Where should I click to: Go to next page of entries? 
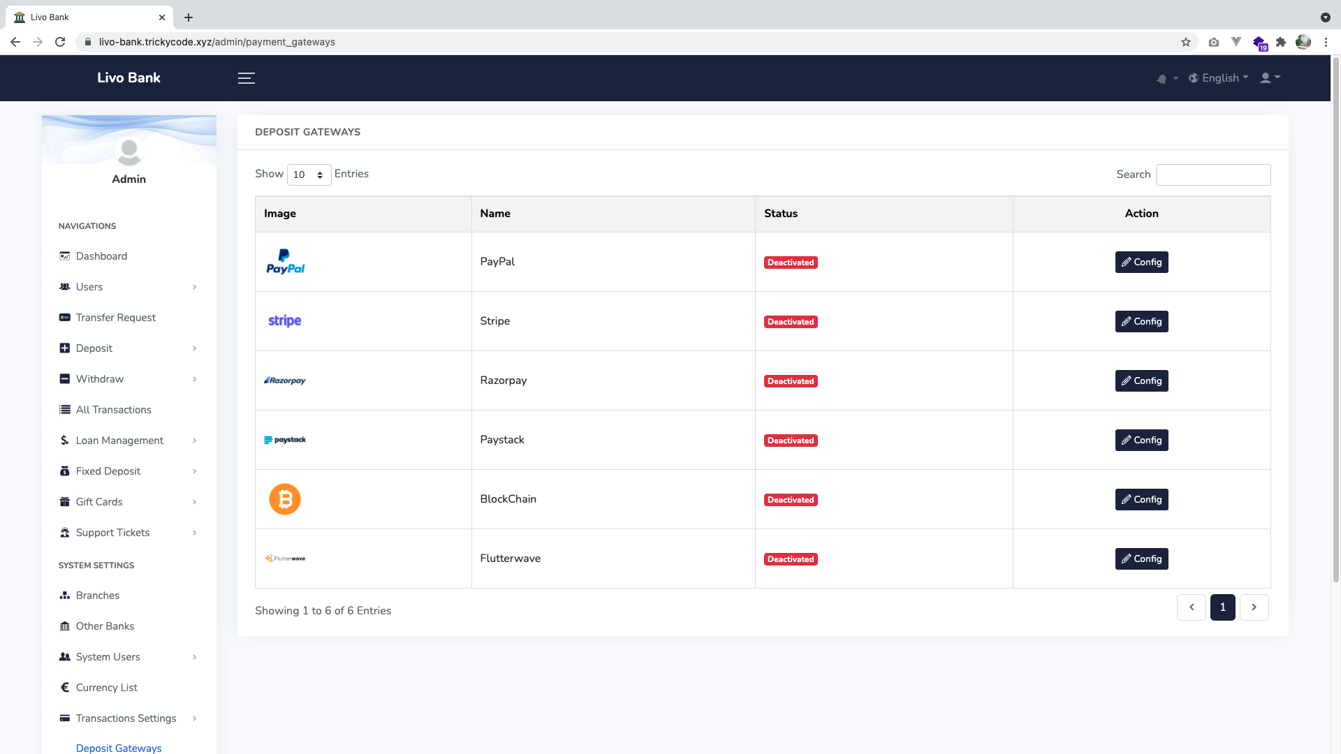[x=1254, y=607]
